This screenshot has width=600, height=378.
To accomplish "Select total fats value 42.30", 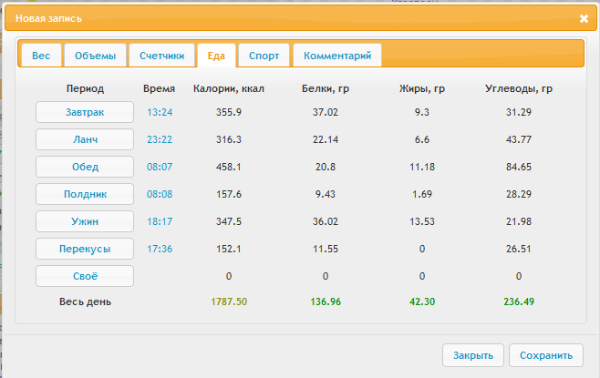I will [422, 301].
